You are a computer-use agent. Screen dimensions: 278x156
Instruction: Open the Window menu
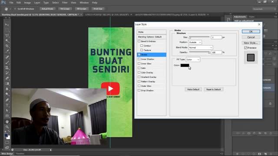point(84,3)
